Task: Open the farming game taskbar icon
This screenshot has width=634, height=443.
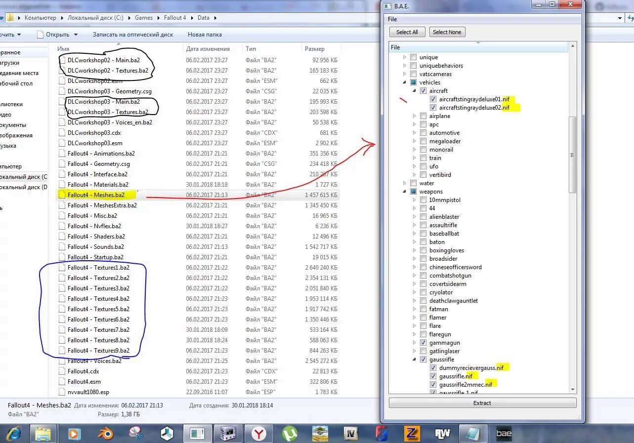Action: click(321, 434)
